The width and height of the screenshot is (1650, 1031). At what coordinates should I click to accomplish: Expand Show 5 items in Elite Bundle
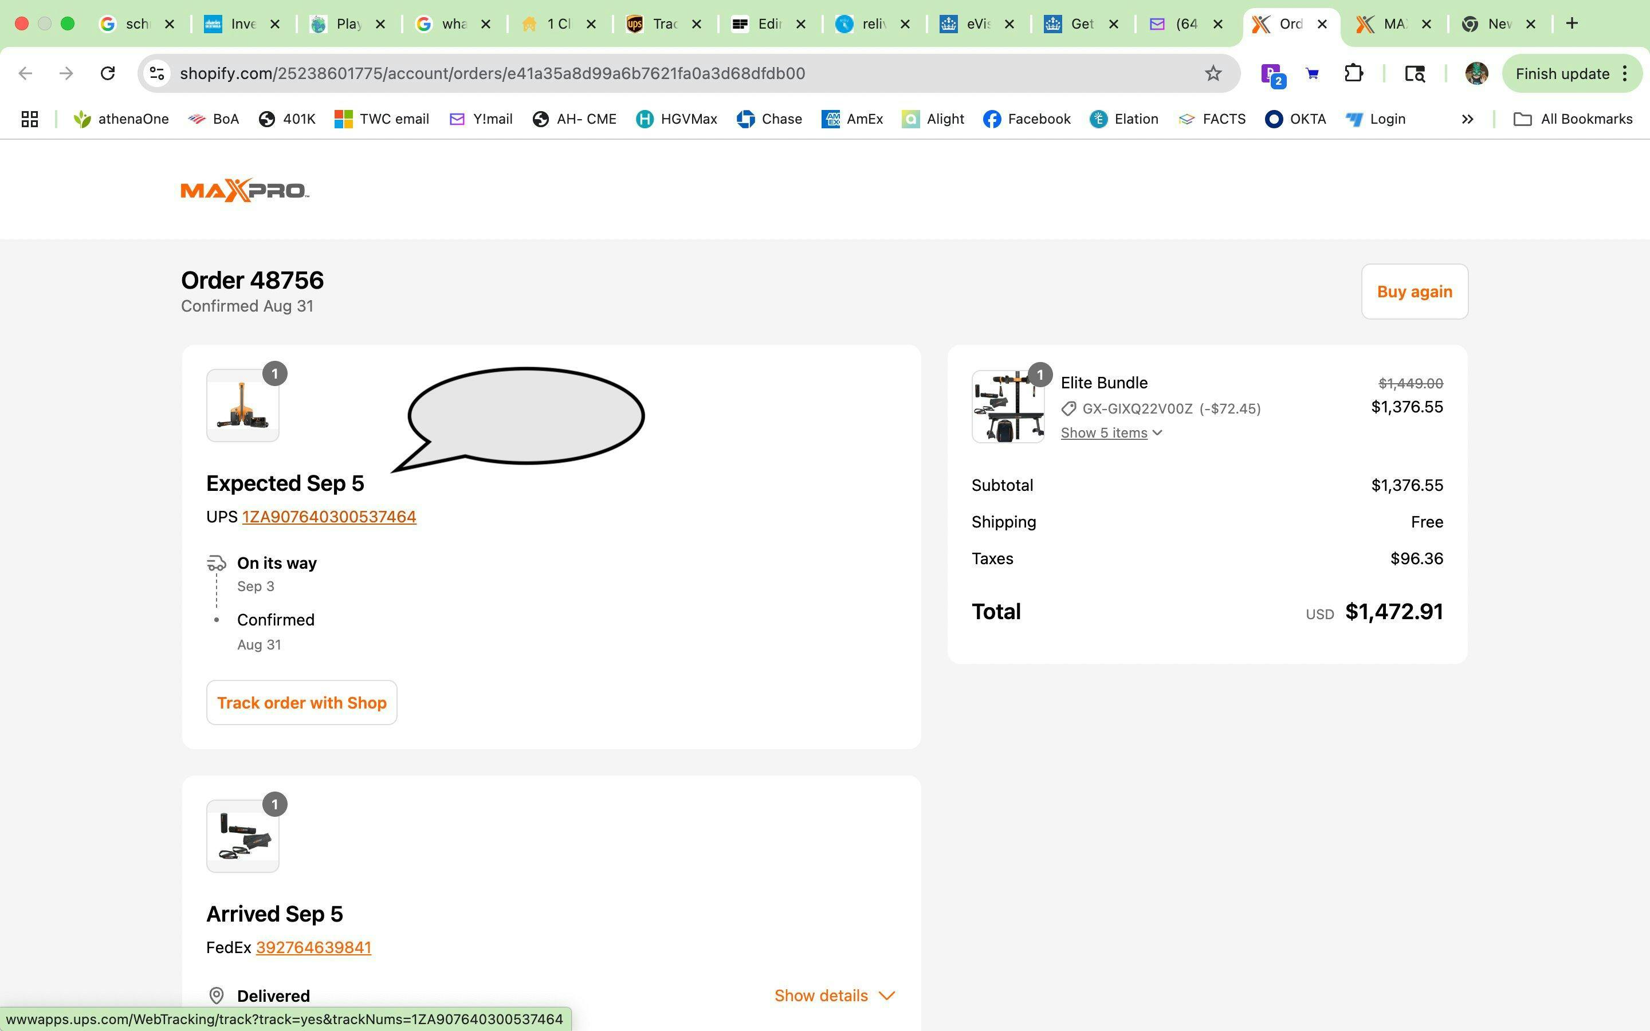click(1111, 433)
